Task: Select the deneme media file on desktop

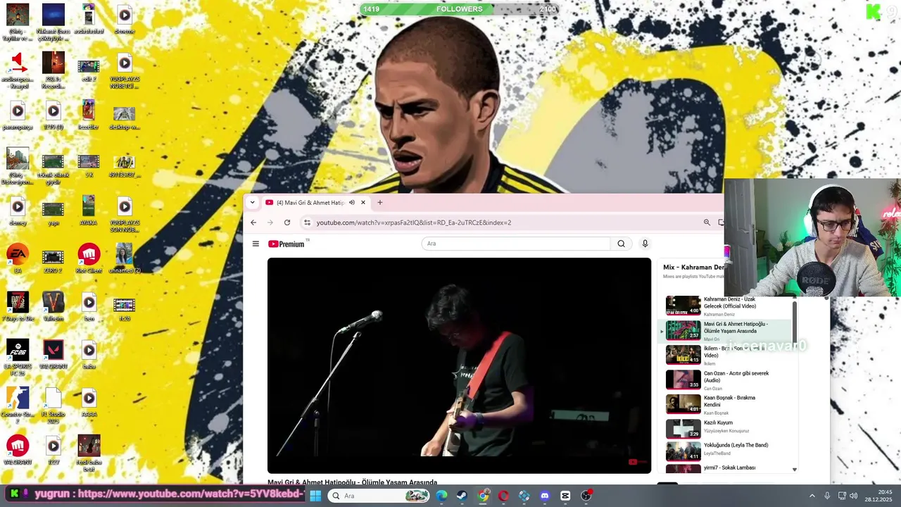Action: coord(124,19)
